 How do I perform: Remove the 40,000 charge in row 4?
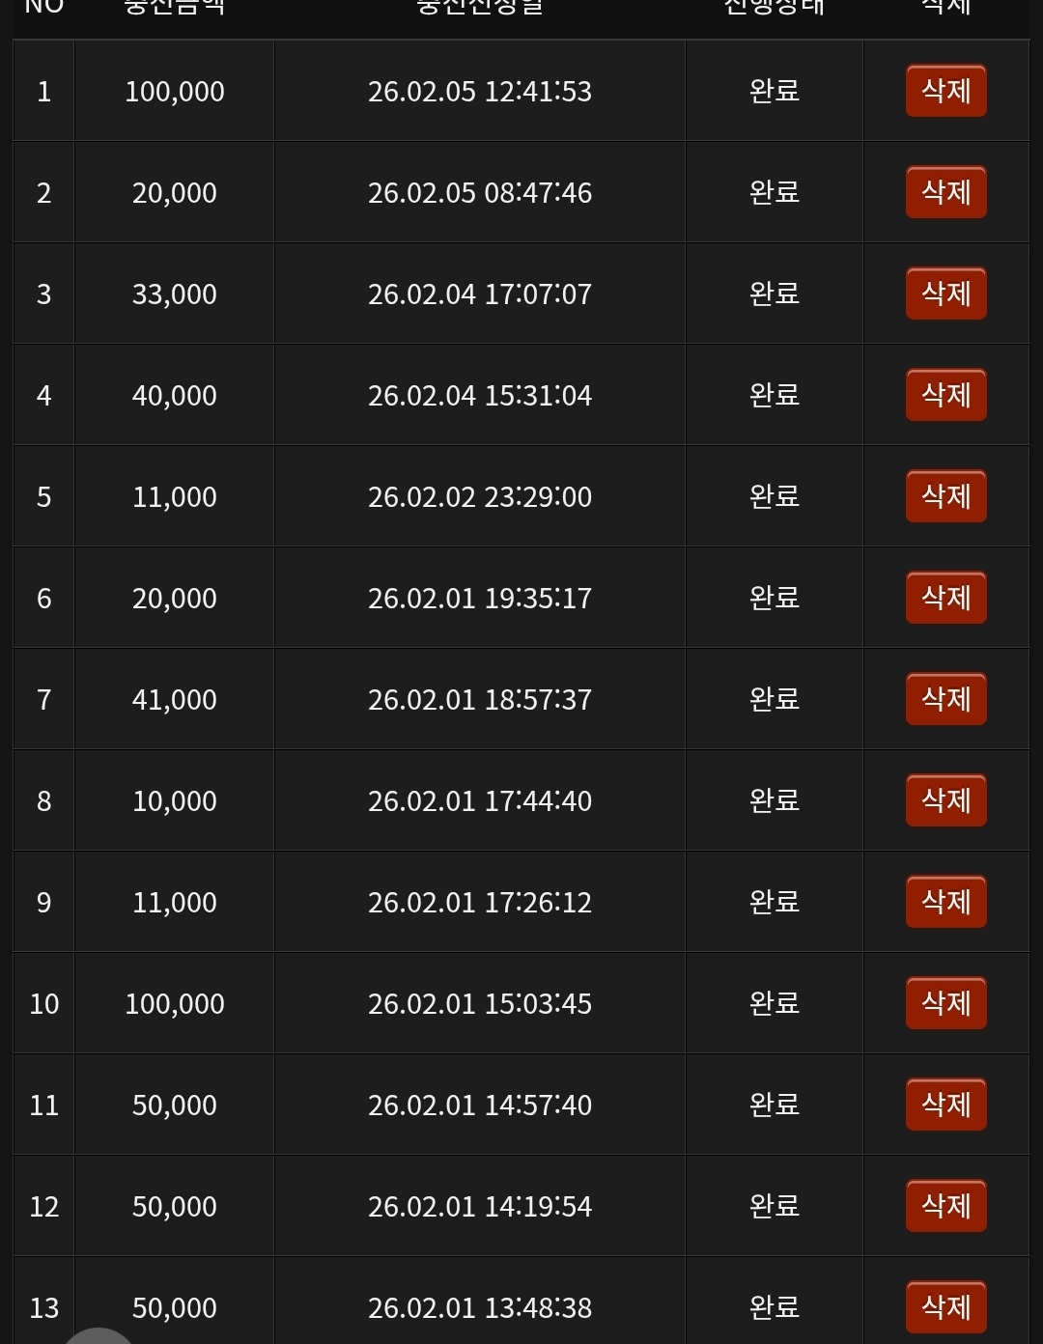(945, 395)
